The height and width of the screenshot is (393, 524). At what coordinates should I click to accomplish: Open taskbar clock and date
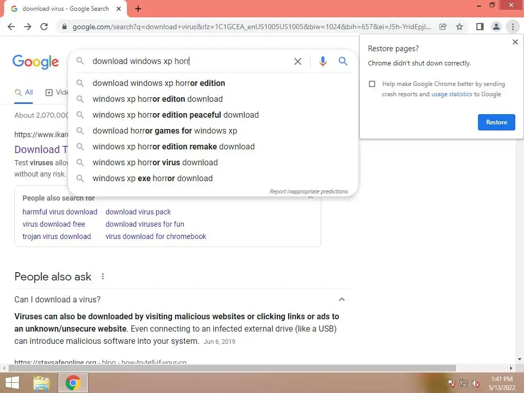[x=502, y=383]
